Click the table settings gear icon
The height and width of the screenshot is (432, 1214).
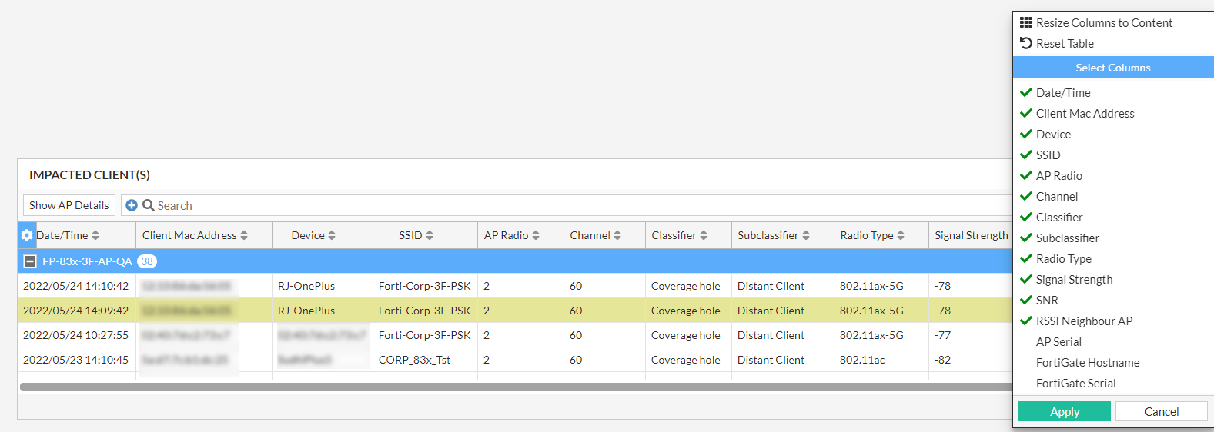click(27, 235)
